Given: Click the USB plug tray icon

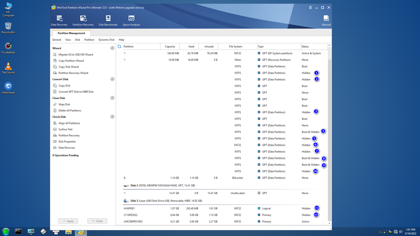Looking at the screenshot, I should [385, 232].
